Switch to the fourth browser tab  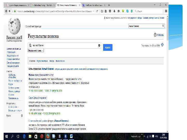94,5
